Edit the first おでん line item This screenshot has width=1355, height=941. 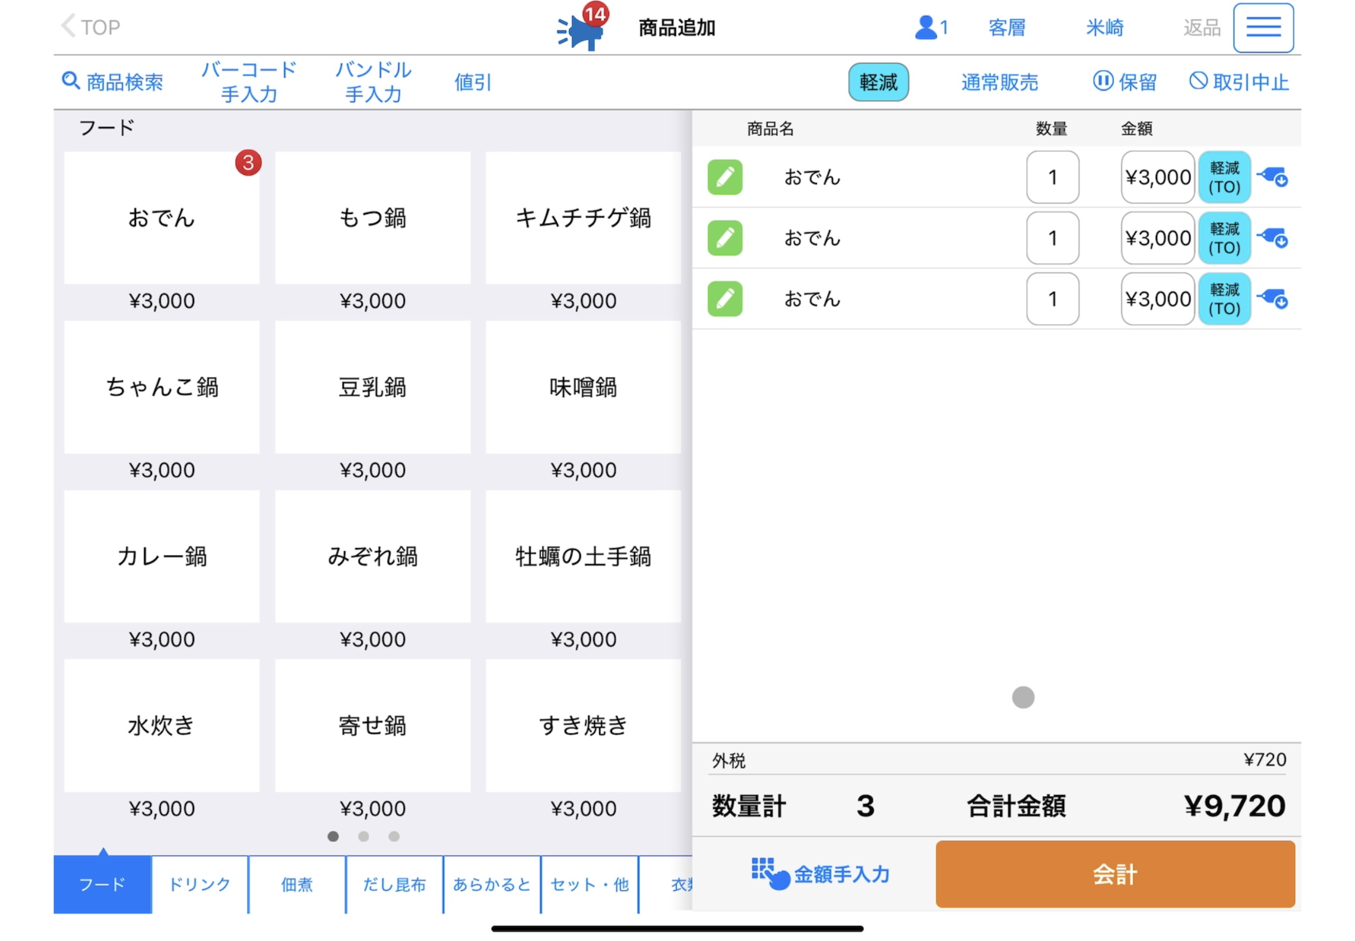(724, 177)
